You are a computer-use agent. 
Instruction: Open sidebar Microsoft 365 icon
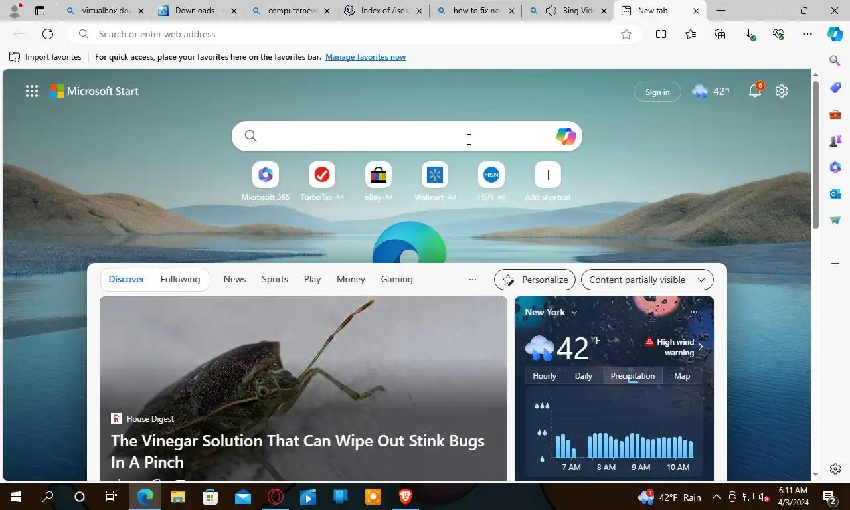(835, 167)
